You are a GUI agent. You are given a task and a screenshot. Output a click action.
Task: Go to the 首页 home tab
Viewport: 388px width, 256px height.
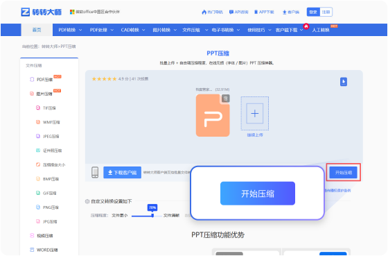point(37,30)
